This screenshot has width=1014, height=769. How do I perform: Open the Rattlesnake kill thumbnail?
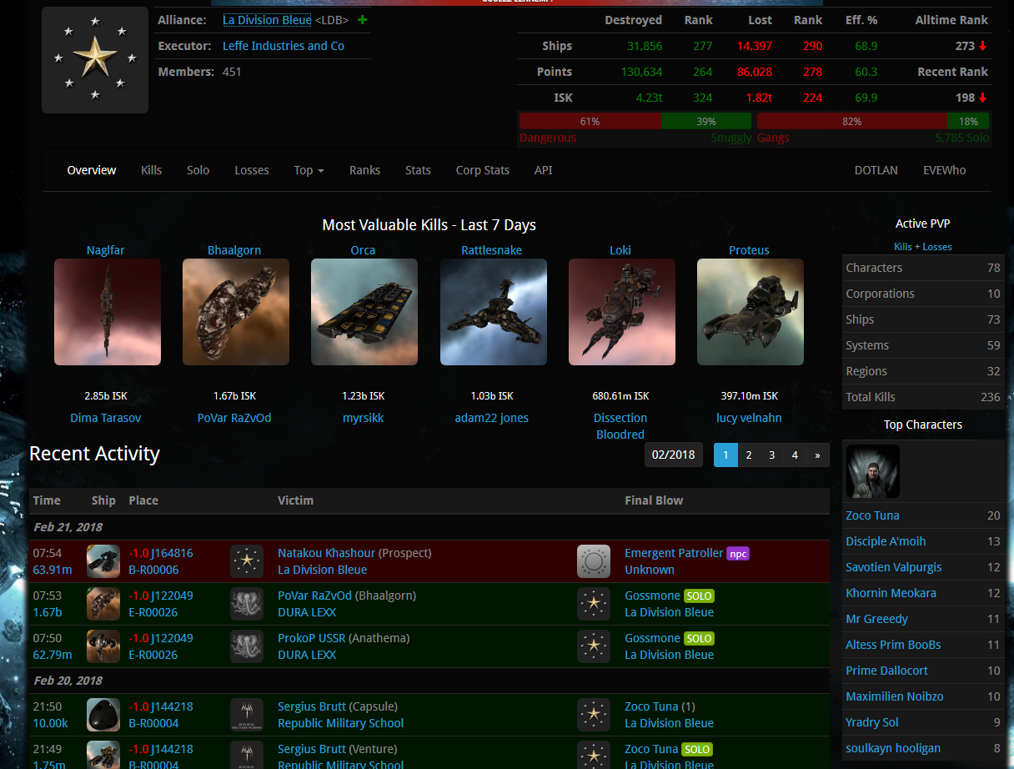pyautogui.click(x=494, y=312)
